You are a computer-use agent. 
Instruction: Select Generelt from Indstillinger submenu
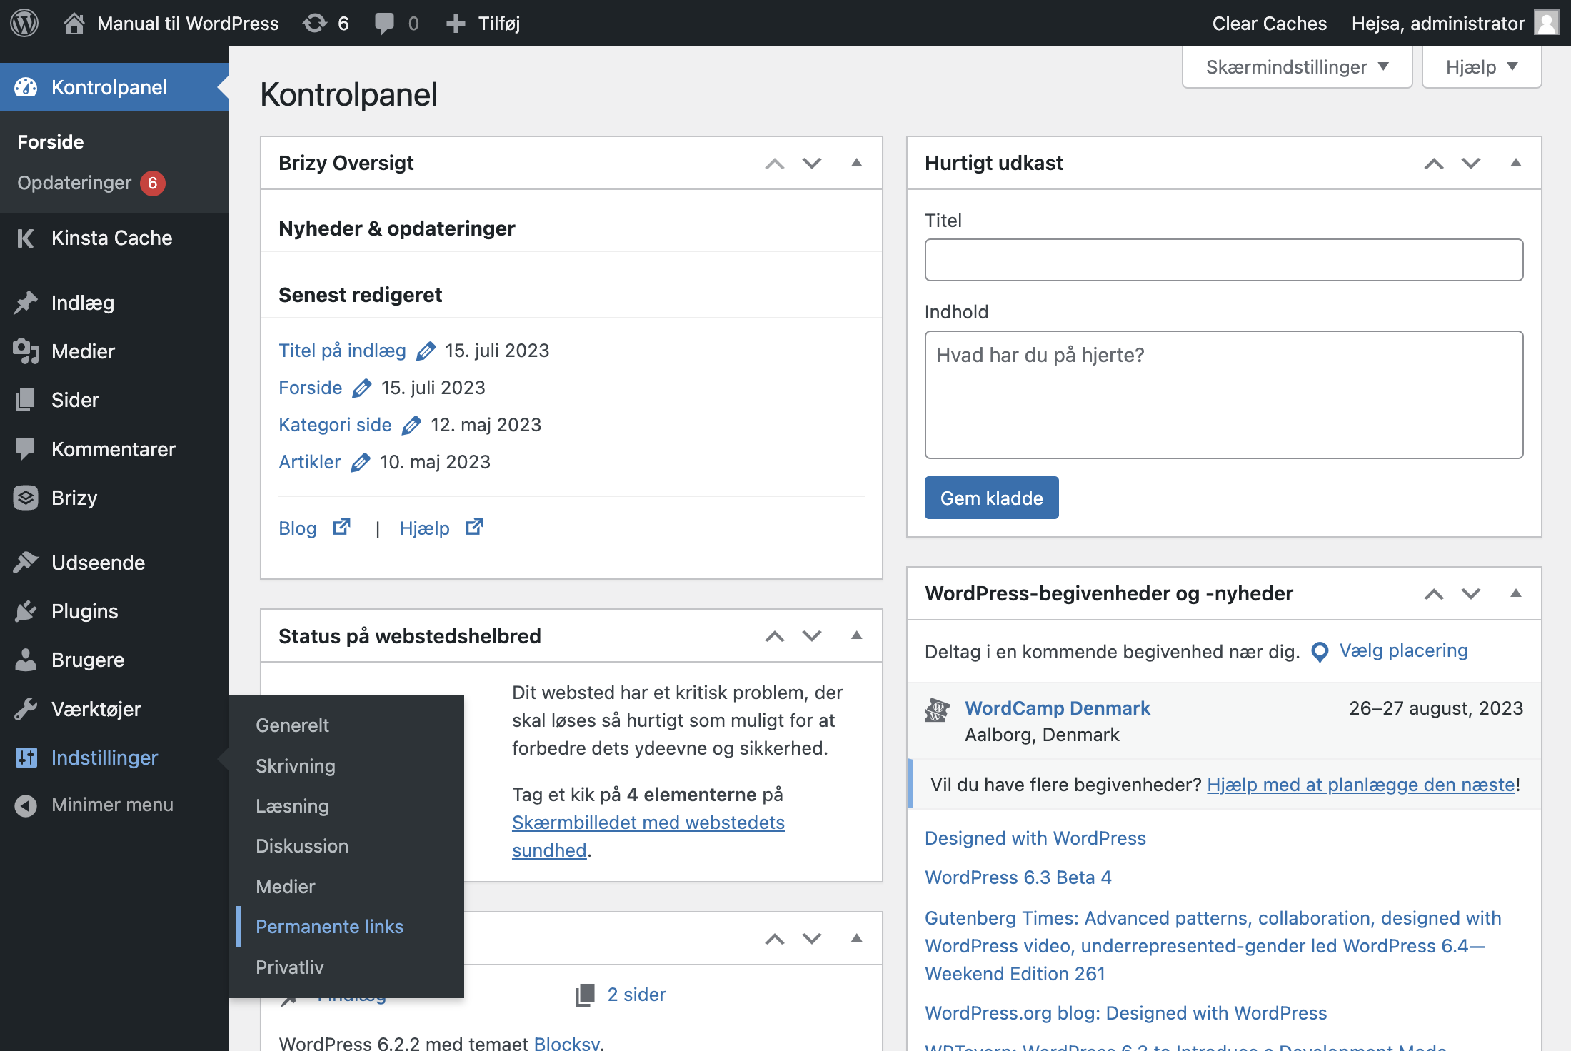[293, 725]
